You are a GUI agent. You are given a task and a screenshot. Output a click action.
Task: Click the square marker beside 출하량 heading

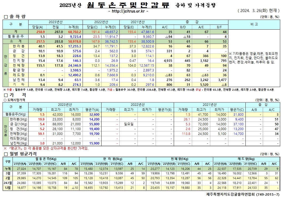click(x=5, y=17)
